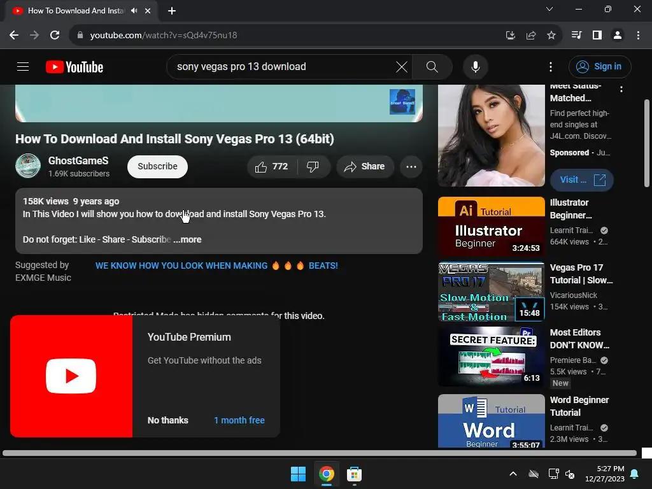
Task: Open YouTube settings three-dot menu
Action: 551,66
